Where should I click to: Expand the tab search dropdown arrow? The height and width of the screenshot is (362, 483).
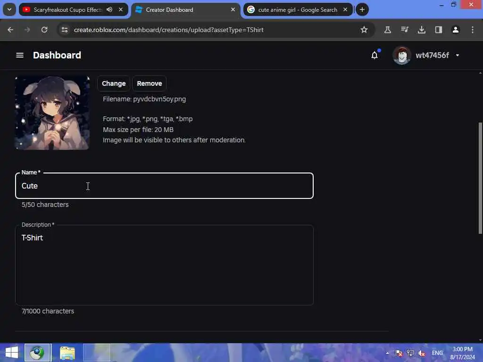pyautogui.click(x=9, y=9)
